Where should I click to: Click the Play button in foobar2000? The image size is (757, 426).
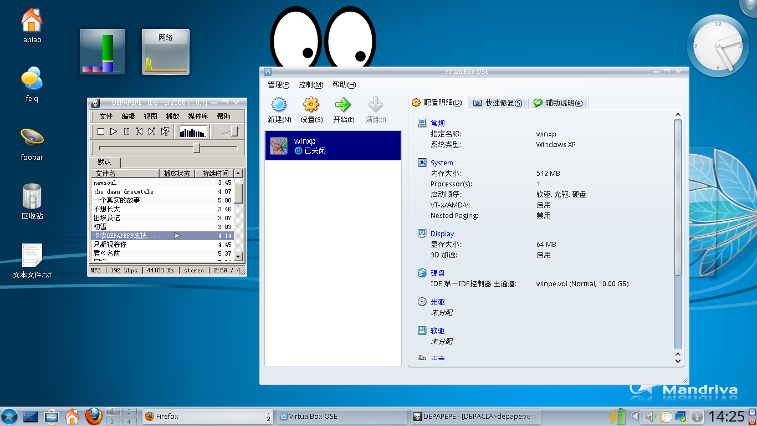[114, 131]
